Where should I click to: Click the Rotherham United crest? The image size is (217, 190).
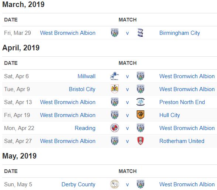click(x=140, y=141)
